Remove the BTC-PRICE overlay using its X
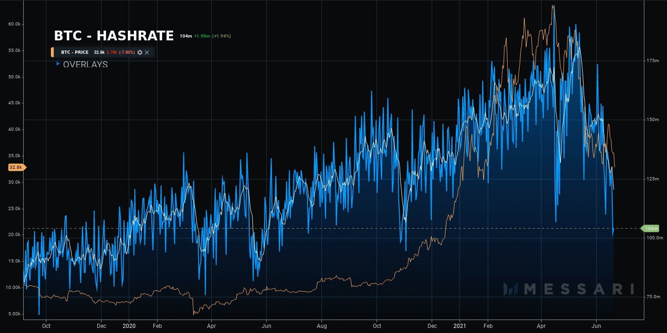The image size is (667, 333). coord(147,52)
